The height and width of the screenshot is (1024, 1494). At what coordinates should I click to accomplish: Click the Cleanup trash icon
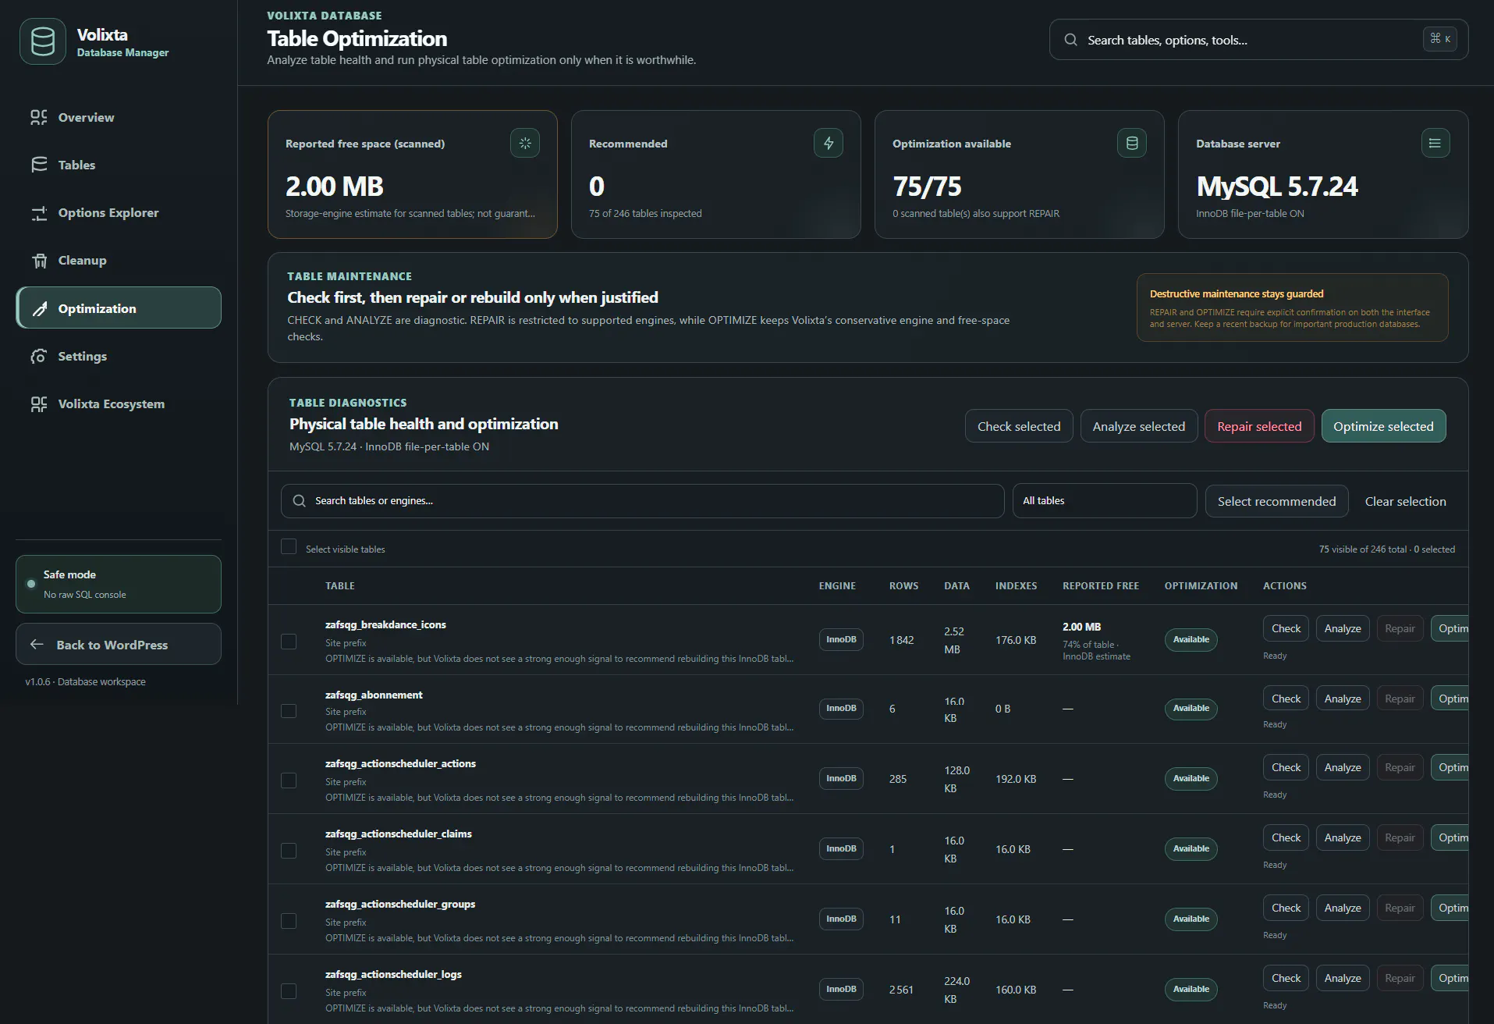pyautogui.click(x=39, y=261)
